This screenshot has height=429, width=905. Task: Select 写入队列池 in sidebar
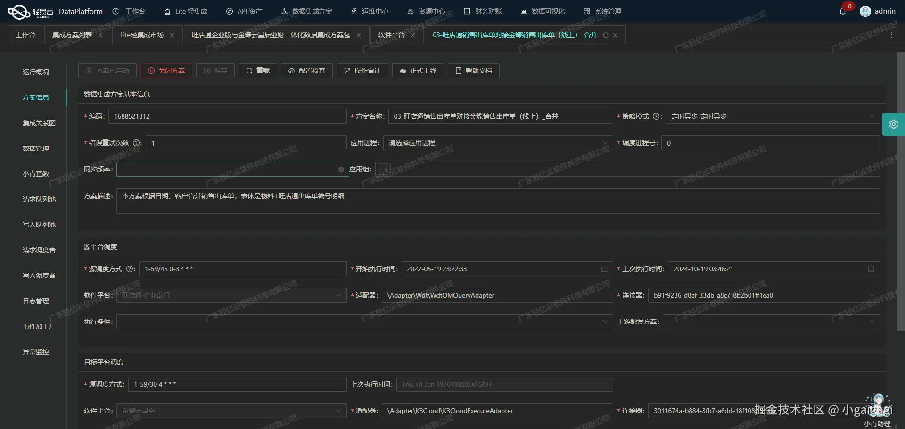click(39, 225)
